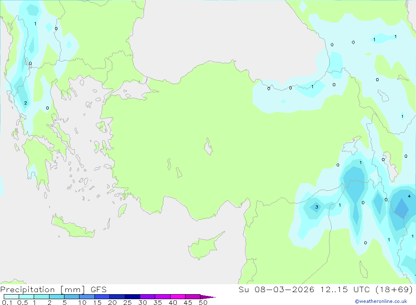Pick the 20–25 mm dark blue swatch

(x=117, y=297)
